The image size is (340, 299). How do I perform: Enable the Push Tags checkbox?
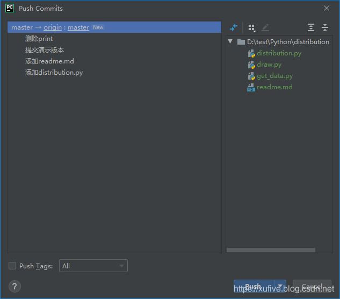coord(12,266)
